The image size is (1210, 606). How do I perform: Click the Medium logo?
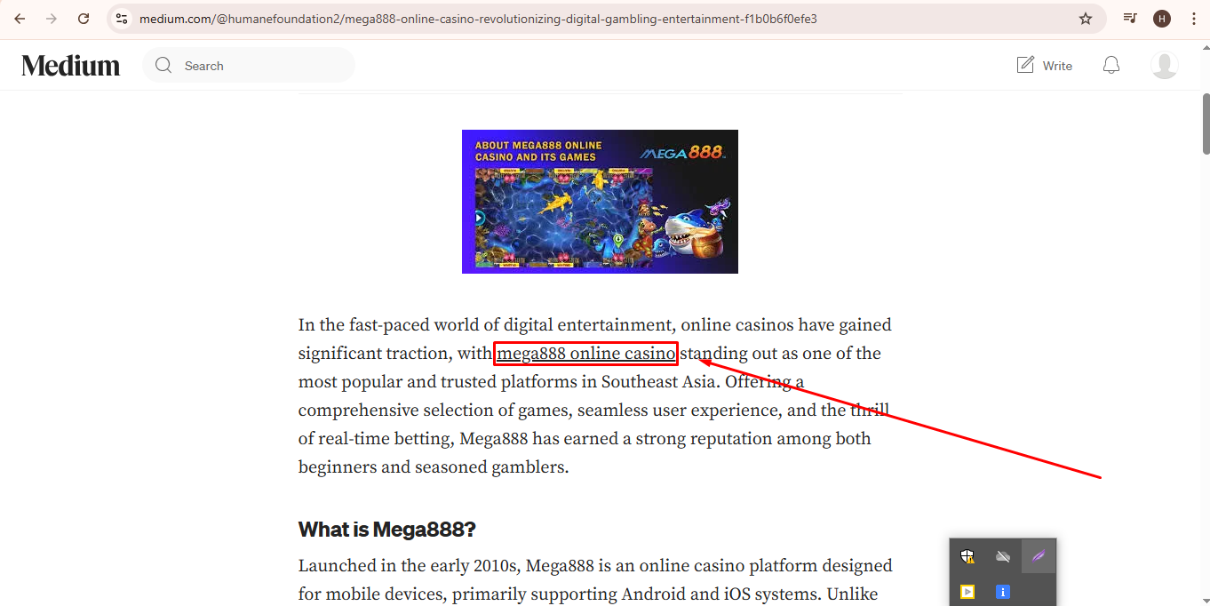(x=71, y=65)
